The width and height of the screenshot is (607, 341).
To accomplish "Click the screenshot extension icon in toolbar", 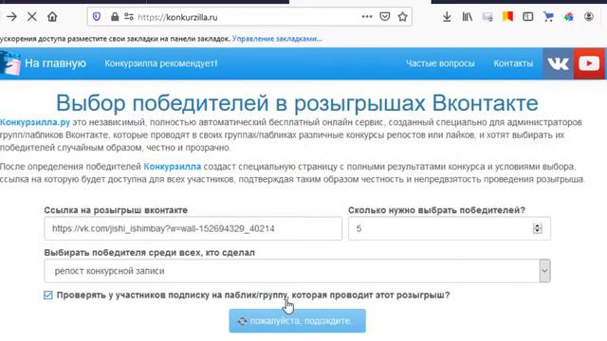I will [x=487, y=17].
